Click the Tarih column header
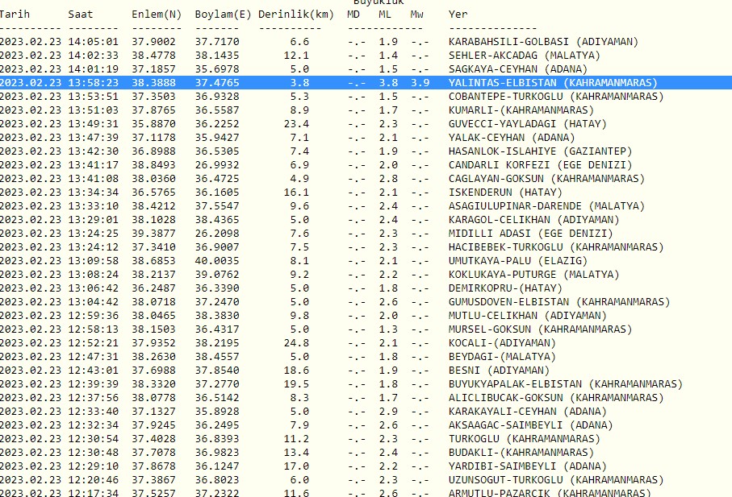This screenshot has width=732, height=497. tap(15, 14)
